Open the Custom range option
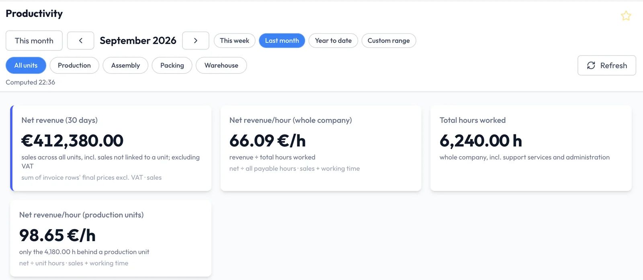This screenshot has height=280, width=643. point(389,41)
